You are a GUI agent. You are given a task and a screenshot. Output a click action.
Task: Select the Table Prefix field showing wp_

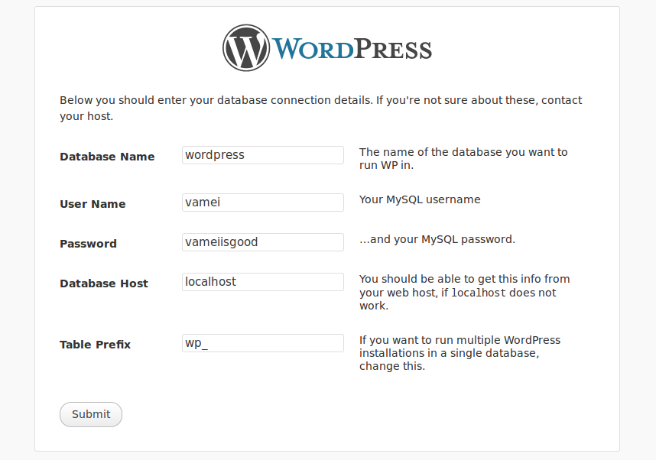click(262, 342)
